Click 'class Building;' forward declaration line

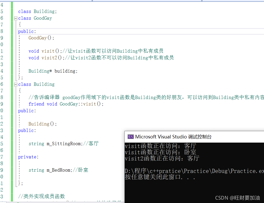tap(37, 11)
